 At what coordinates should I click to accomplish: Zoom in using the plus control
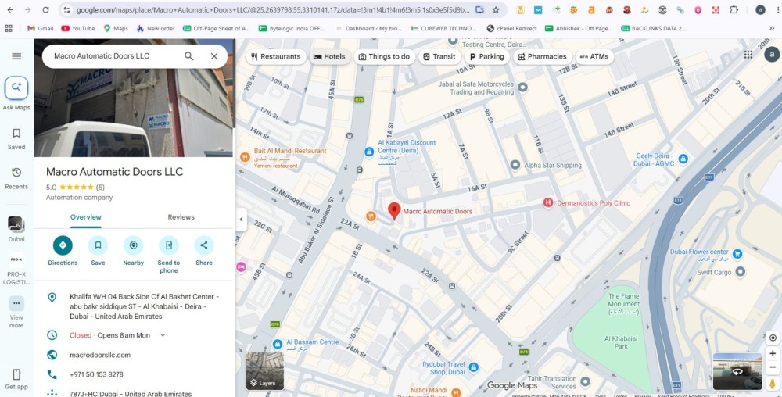click(773, 354)
